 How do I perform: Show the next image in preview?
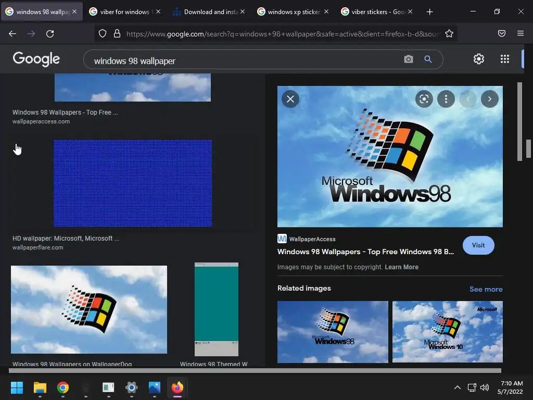pos(489,99)
